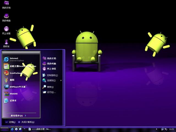Select the 我的电脑 desktop icon
176x132 pixels.
click(x=6, y=18)
